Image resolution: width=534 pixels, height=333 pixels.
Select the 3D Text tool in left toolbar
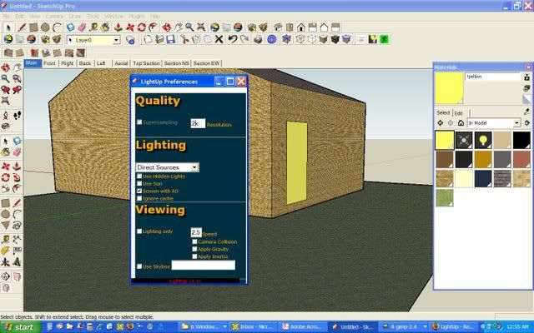pos(17,261)
